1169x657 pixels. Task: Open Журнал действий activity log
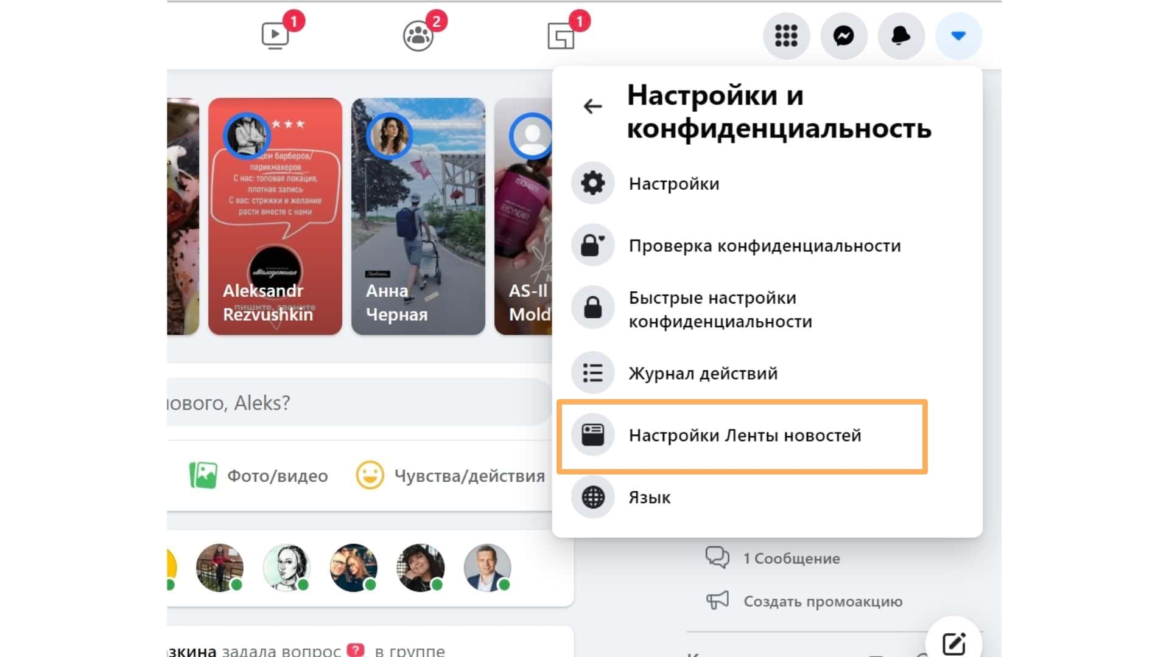click(703, 373)
